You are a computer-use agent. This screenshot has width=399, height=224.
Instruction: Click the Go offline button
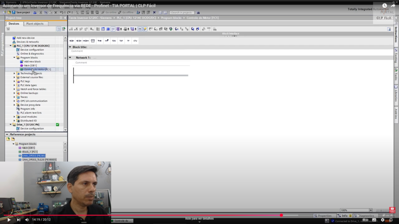click(x=126, y=12)
